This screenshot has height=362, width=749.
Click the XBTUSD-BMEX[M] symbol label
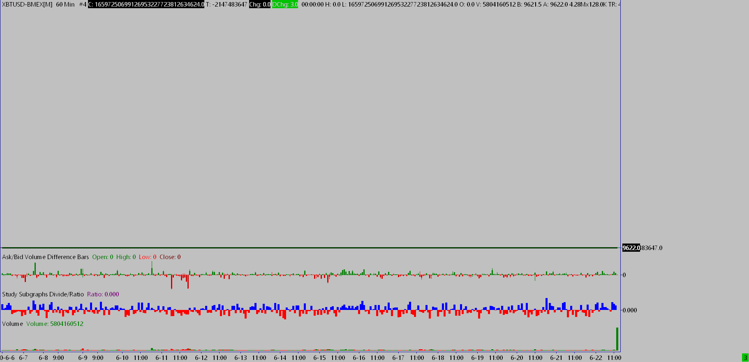point(27,5)
